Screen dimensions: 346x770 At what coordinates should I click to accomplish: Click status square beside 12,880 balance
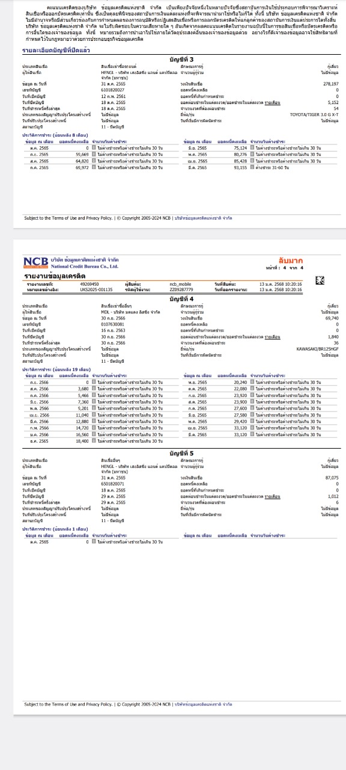tap(94, 422)
